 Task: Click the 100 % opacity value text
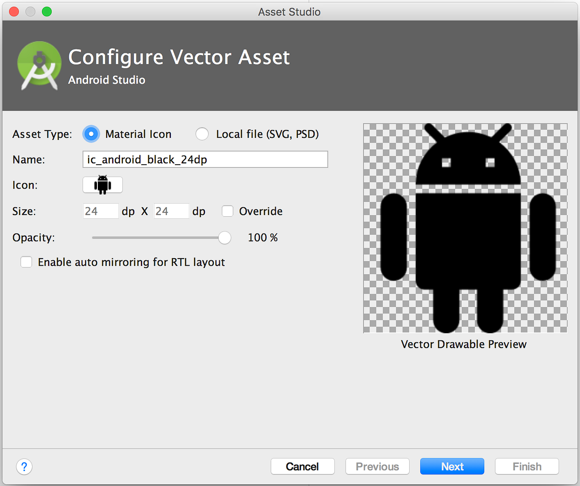tap(263, 237)
